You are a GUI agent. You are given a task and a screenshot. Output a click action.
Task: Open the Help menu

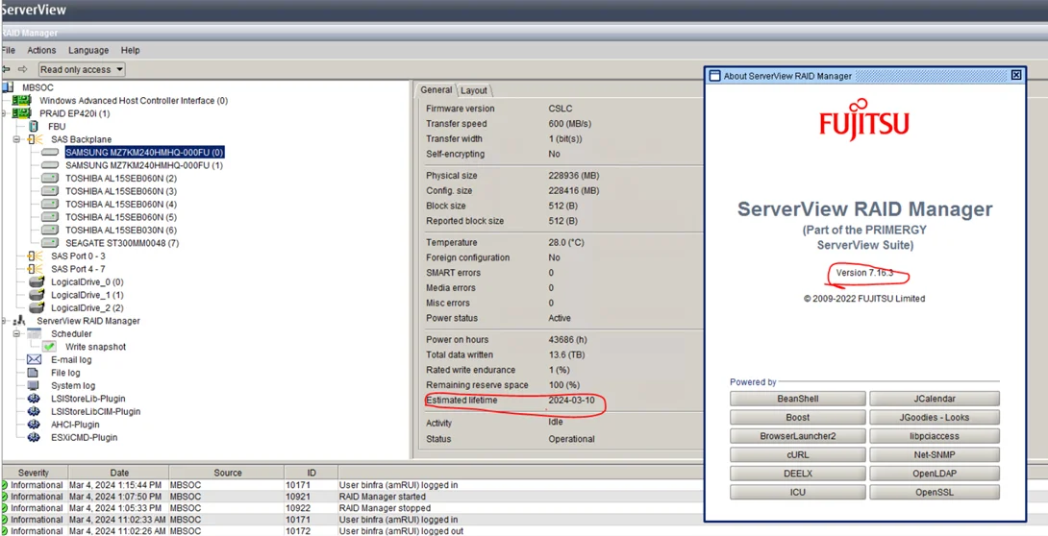coord(131,50)
